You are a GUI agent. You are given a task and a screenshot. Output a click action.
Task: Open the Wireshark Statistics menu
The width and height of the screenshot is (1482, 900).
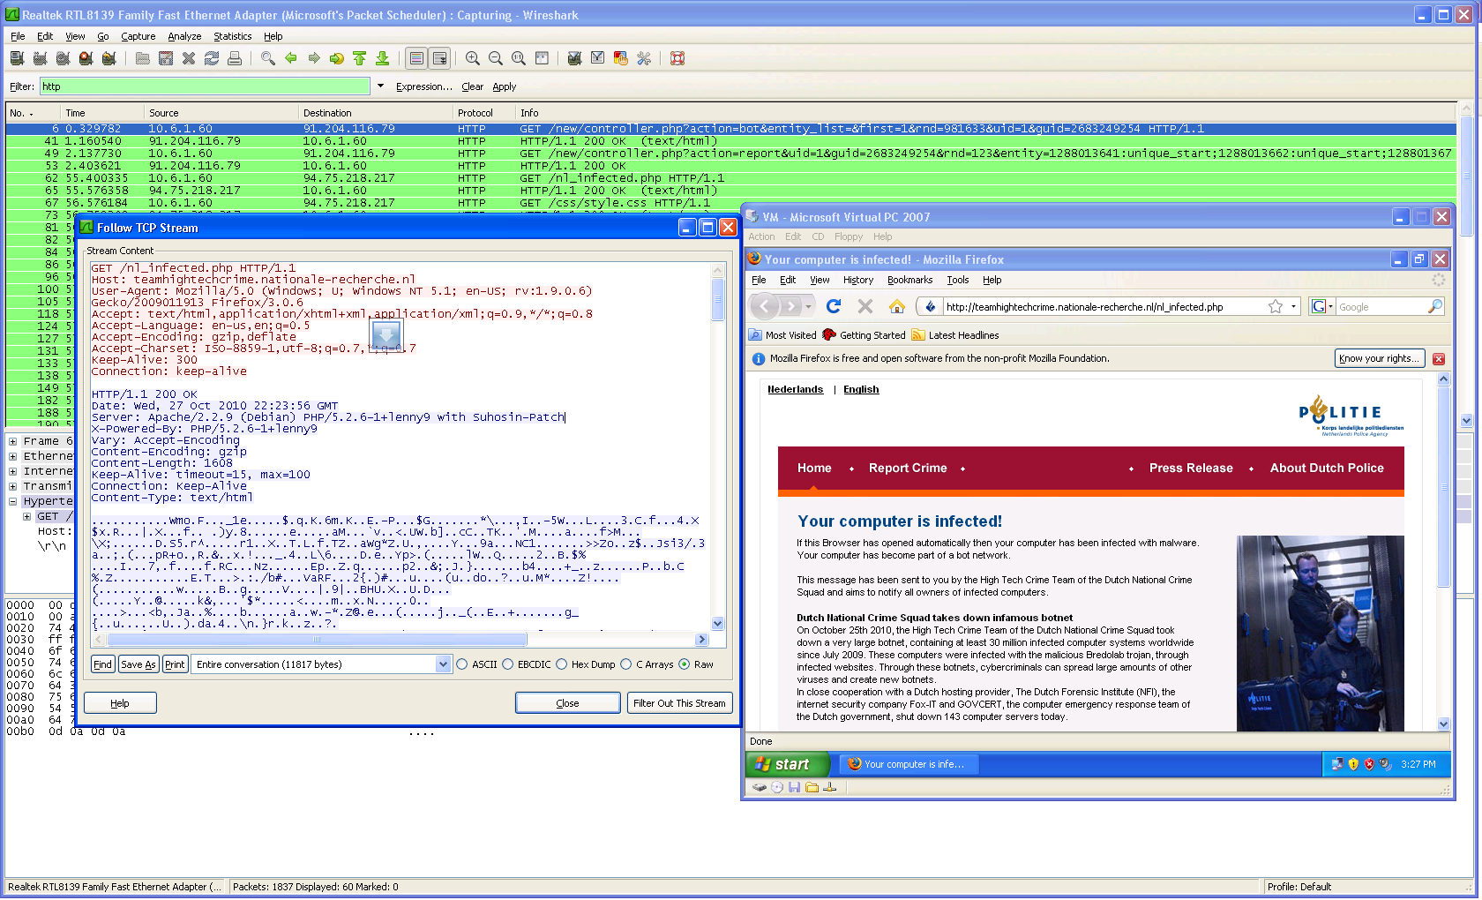click(232, 36)
